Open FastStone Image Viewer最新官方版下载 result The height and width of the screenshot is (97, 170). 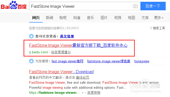point(78,45)
